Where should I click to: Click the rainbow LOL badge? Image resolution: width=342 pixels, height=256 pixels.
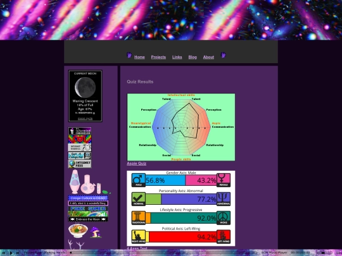(x=80, y=139)
